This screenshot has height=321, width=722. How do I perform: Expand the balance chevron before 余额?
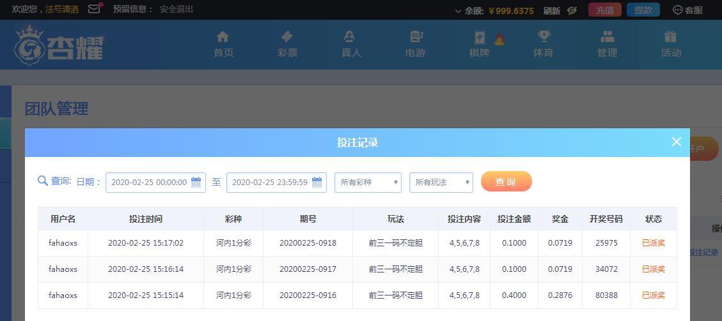(x=458, y=11)
